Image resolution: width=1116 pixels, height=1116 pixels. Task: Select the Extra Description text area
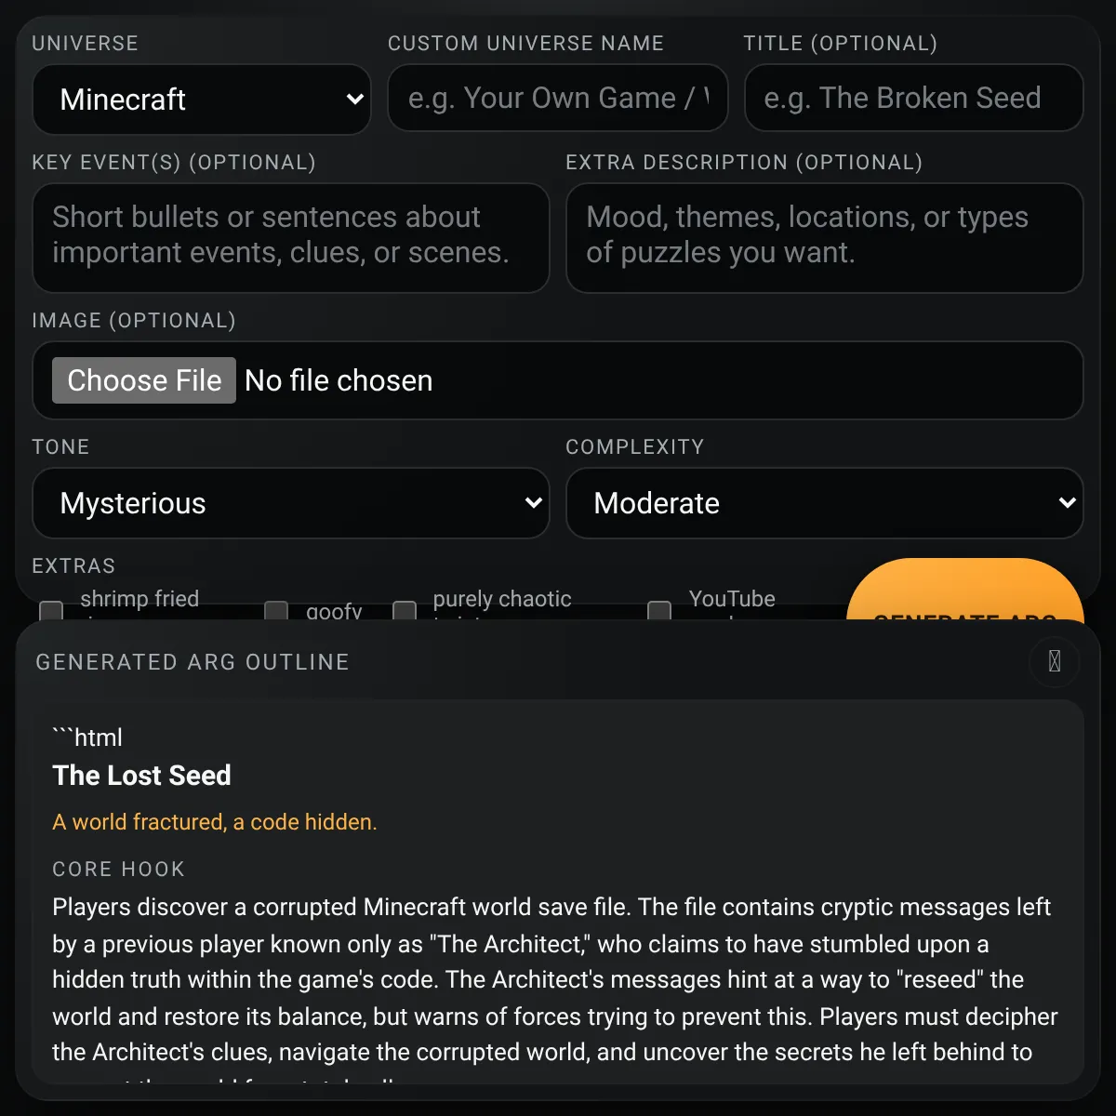[824, 238]
